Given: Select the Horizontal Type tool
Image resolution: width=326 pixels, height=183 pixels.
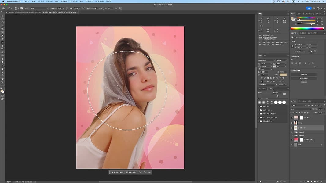Looking at the screenshot, I should (x=2, y=69).
